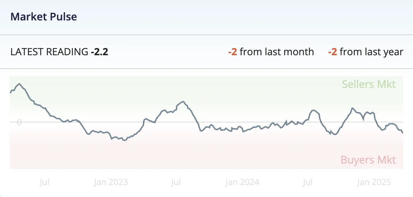Click the Buyers Mkt zone label
This screenshot has width=413, height=197.
coord(368,160)
